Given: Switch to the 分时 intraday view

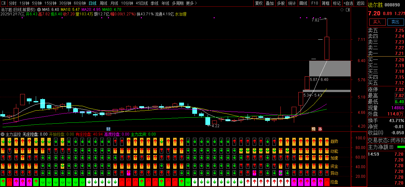Looking at the screenshot, I should 12,3.
